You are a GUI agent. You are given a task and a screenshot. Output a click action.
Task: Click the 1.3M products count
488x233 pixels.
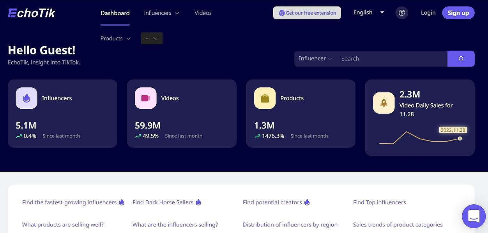click(264, 125)
